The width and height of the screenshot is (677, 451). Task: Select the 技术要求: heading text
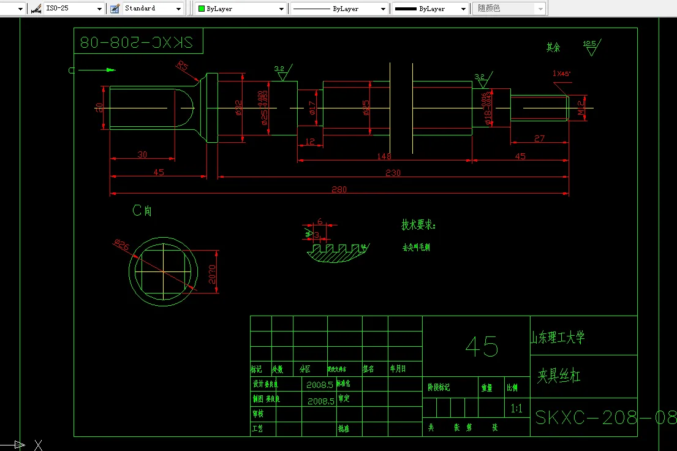[418, 225]
